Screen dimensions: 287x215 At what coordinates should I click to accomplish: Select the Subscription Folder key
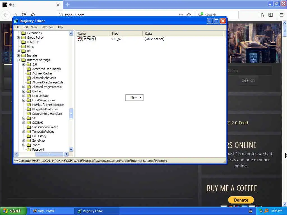[45, 127]
